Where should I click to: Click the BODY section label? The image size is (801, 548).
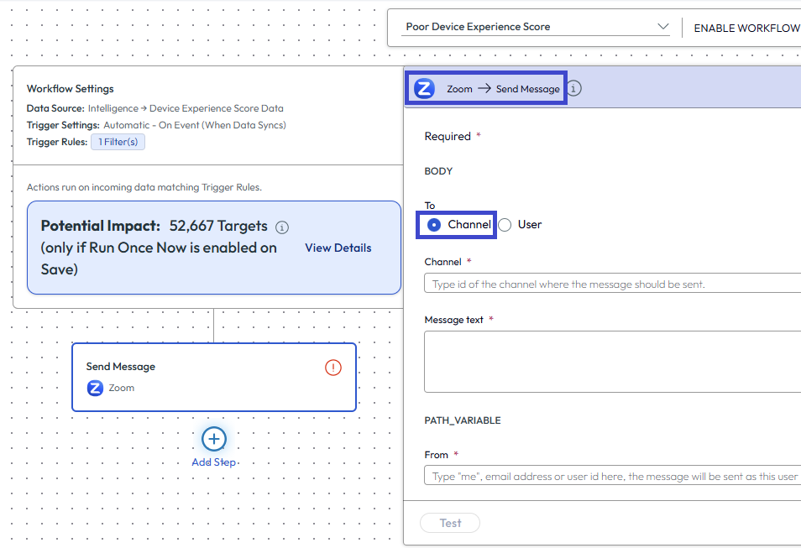(438, 171)
